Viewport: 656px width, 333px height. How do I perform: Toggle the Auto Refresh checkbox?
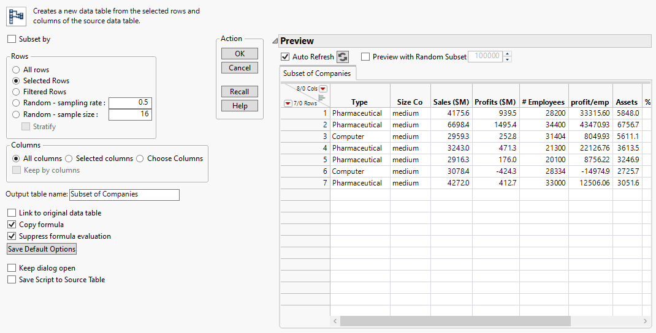(x=285, y=57)
